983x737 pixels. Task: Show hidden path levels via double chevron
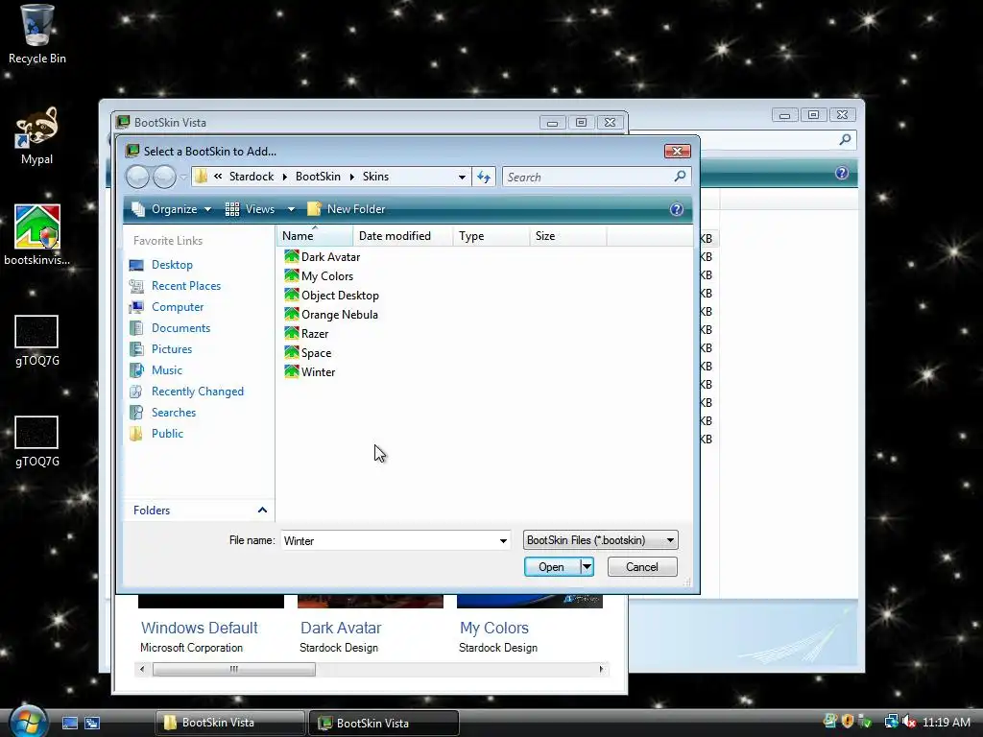[x=218, y=177]
